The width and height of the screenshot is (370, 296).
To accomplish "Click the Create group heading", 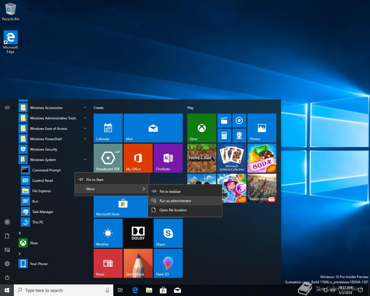I will coord(99,108).
